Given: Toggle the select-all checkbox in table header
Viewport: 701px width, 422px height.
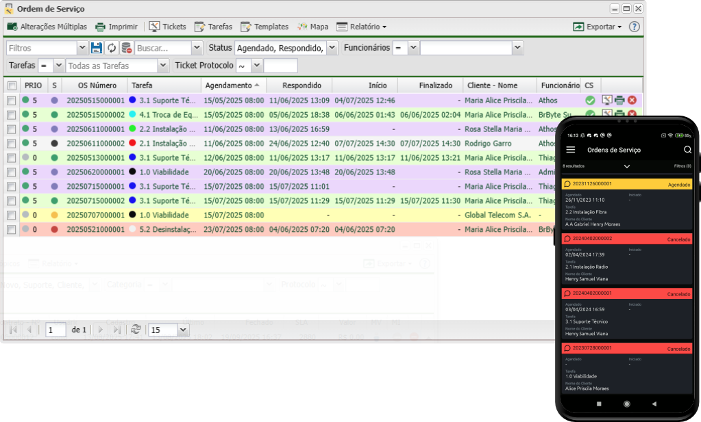Looking at the screenshot, I should point(12,85).
